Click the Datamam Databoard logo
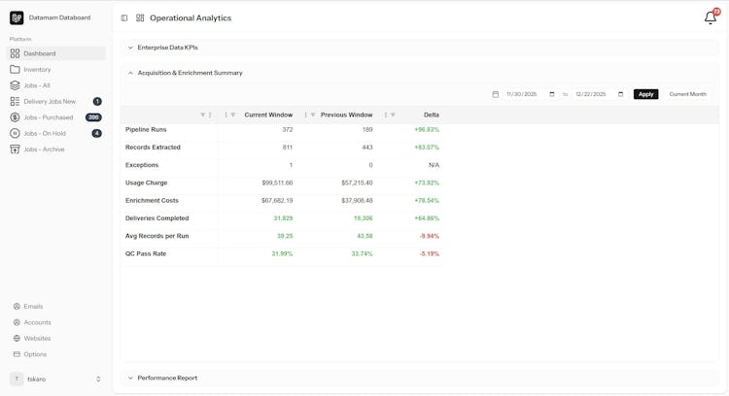Screen dimensions: 729x396 coord(17,17)
